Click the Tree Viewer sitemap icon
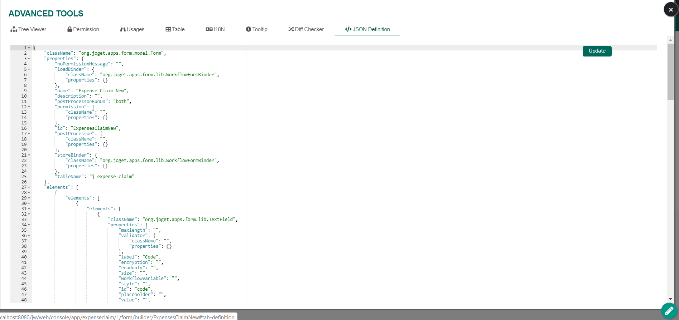The height and width of the screenshot is (320, 679). [x=14, y=29]
